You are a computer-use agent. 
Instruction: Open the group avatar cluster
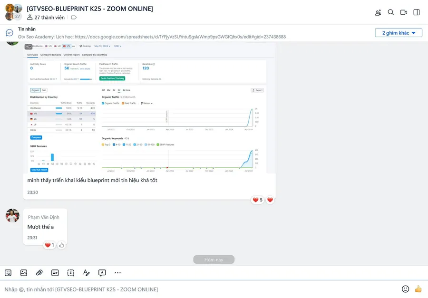click(x=14, y=12)
